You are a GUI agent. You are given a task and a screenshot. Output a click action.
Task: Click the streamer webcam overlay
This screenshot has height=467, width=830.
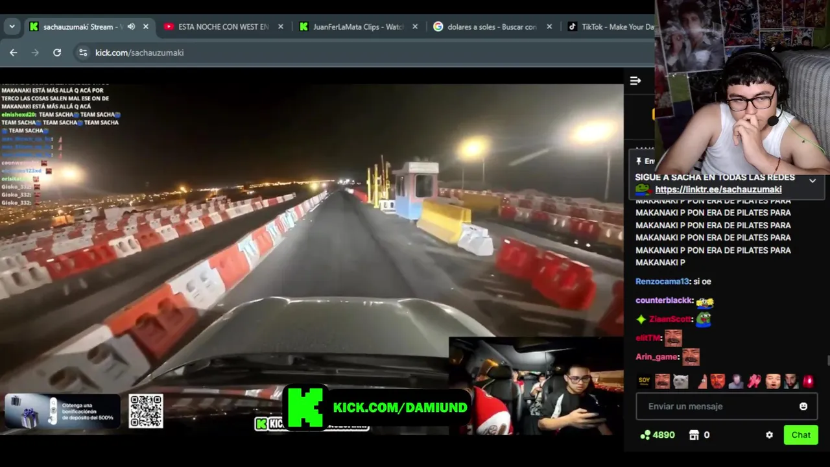(x=742, y=87)
